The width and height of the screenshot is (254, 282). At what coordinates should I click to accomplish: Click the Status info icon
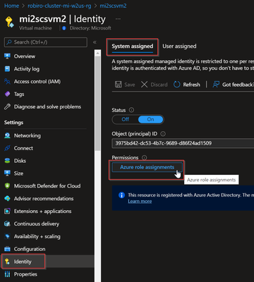coord(132,110)
